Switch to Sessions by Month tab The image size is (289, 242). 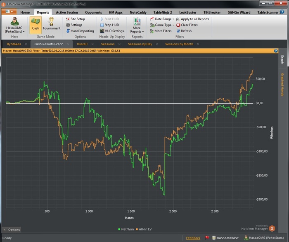[x=179, y=44]
